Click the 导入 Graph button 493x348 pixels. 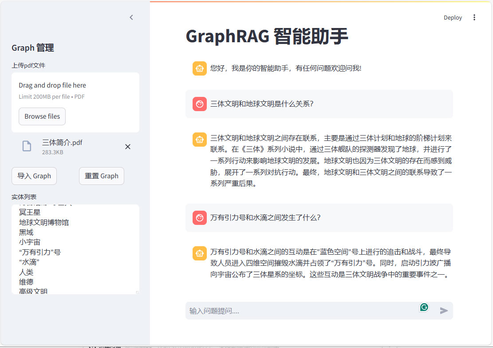tap(34, 176)
